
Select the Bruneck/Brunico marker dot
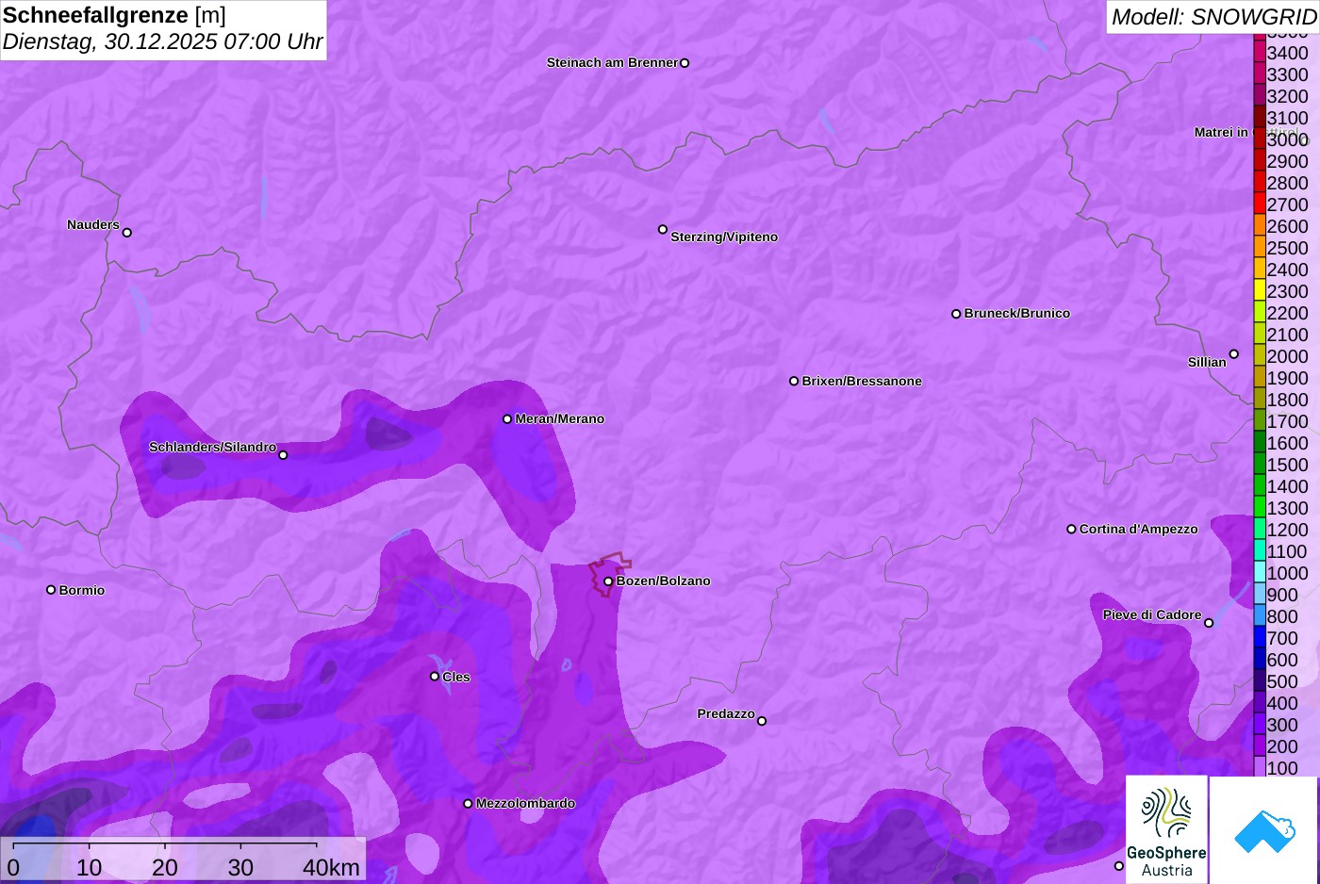(956, 314)
